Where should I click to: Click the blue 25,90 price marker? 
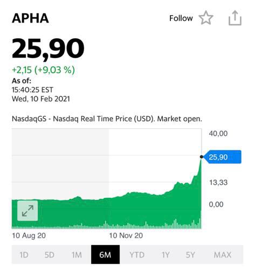coord(223,157)
